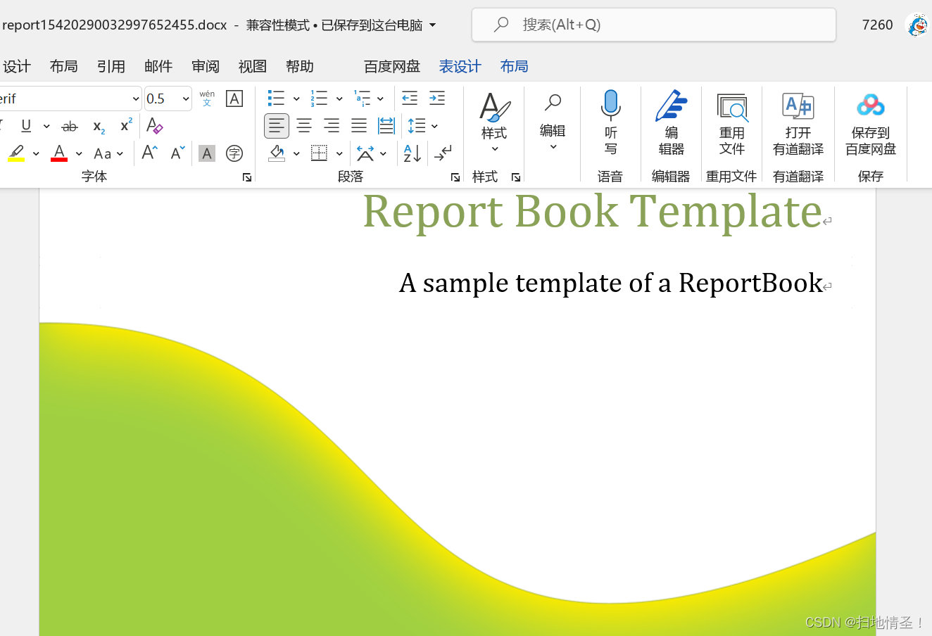932x636 pixels.
Task: Apply red font color
Action: (x=59, y=153)
